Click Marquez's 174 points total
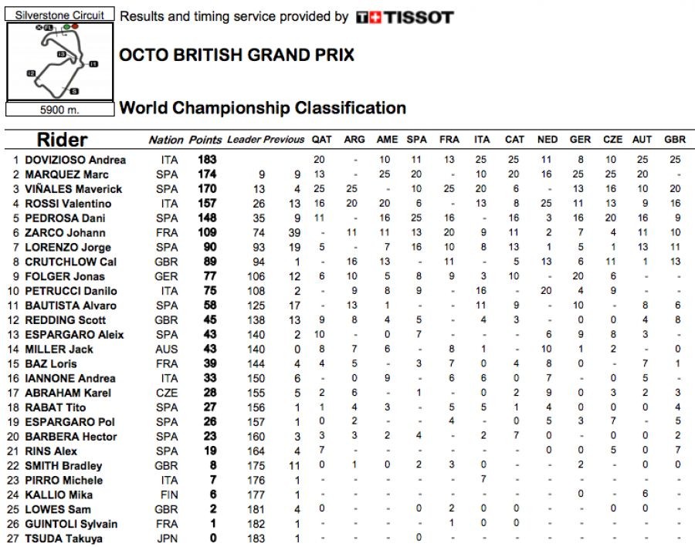The image size is (695, 547). 206,174
